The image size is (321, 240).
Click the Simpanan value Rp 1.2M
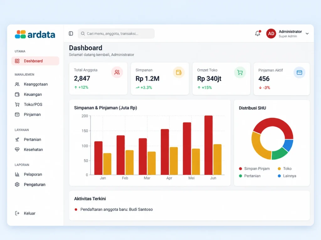click(147, 78)
